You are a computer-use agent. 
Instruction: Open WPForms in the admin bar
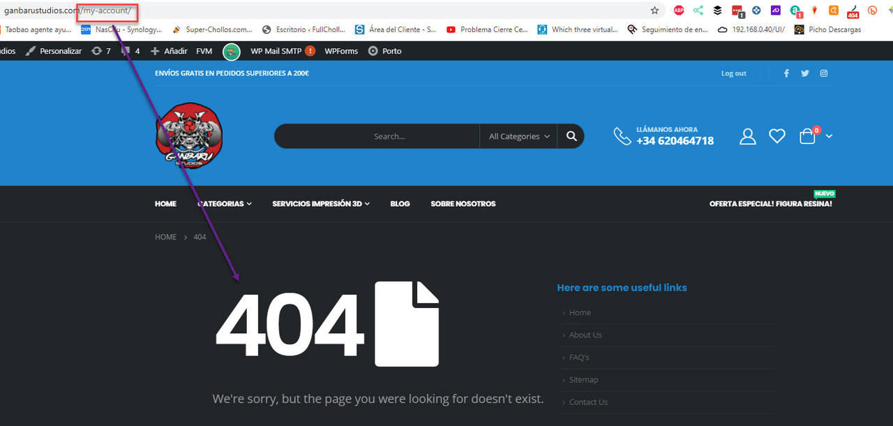341,51
